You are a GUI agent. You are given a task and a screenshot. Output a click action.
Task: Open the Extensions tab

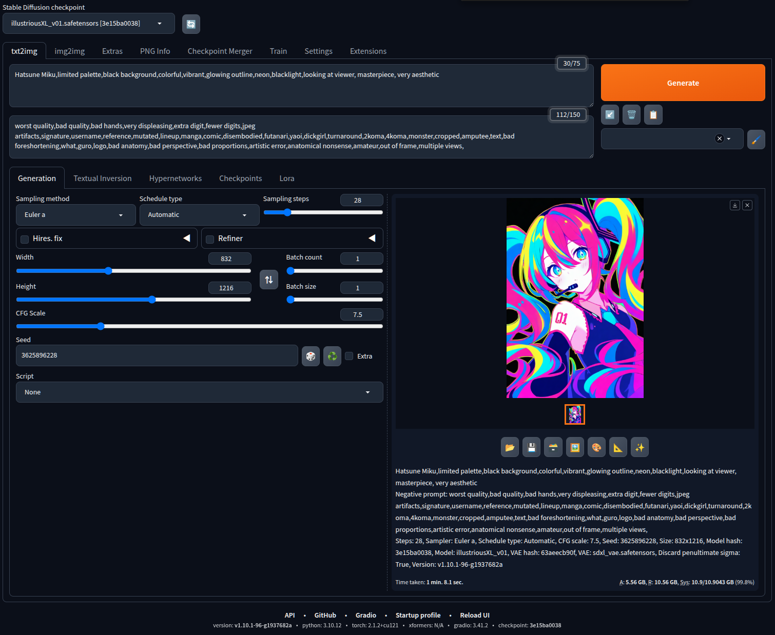click(369, 51)
